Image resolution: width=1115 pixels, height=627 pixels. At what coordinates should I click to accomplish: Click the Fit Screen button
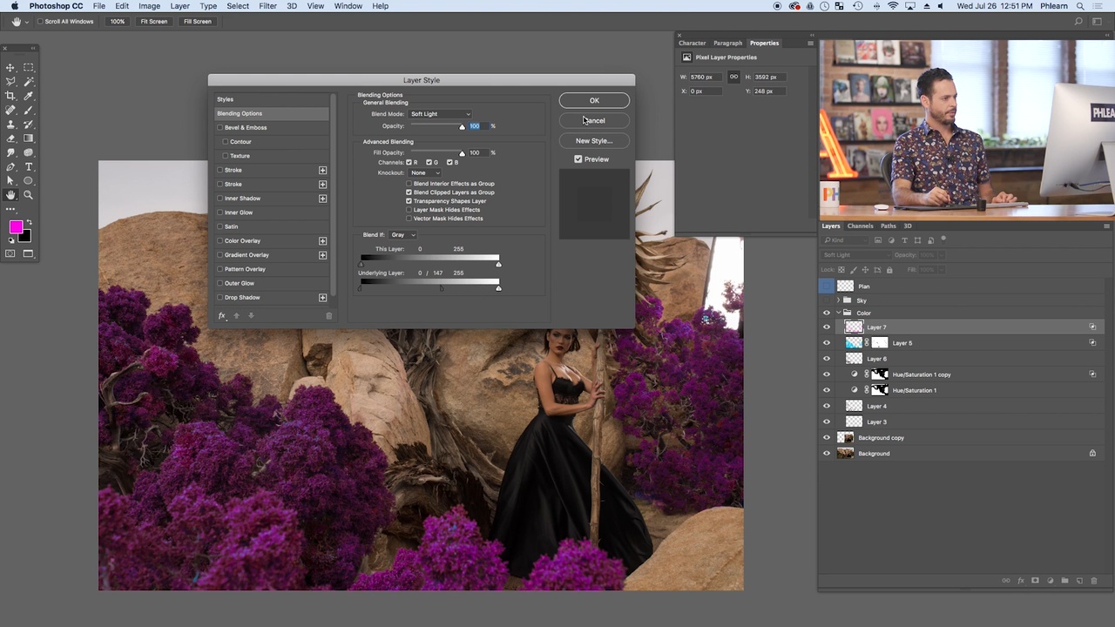pyautogui.click(x=153, y=21)
